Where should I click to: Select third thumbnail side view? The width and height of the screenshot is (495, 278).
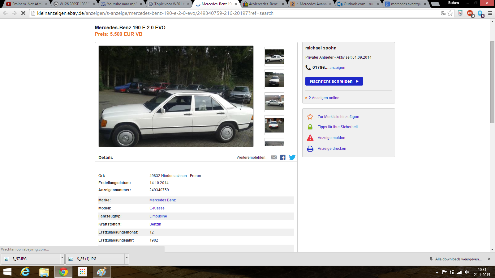pos(274,102)
